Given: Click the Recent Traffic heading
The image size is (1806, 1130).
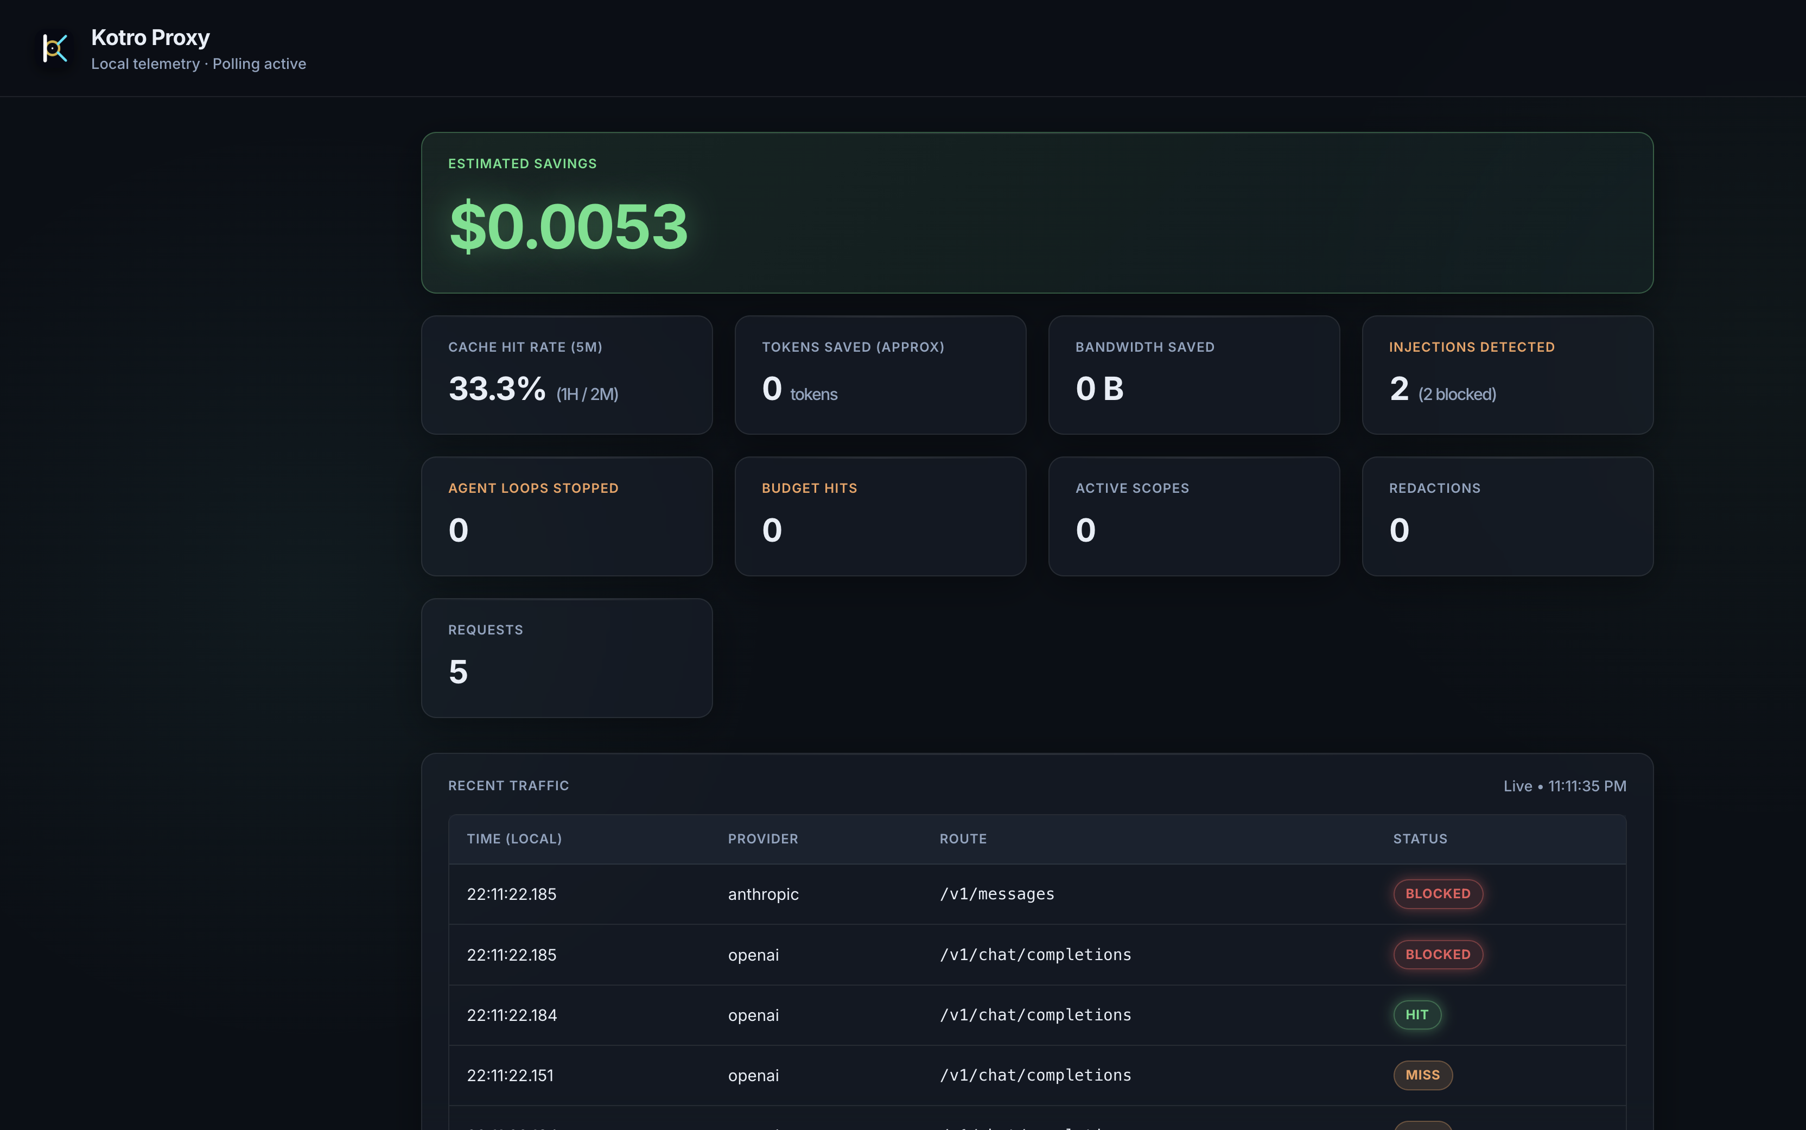Looking at the screenshot, I should [509, 786].
